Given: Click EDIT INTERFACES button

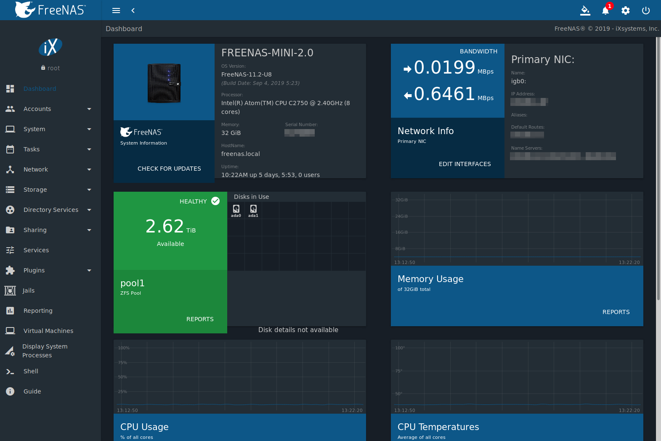Looking at the screenshot, I should (x=465, y=164).
